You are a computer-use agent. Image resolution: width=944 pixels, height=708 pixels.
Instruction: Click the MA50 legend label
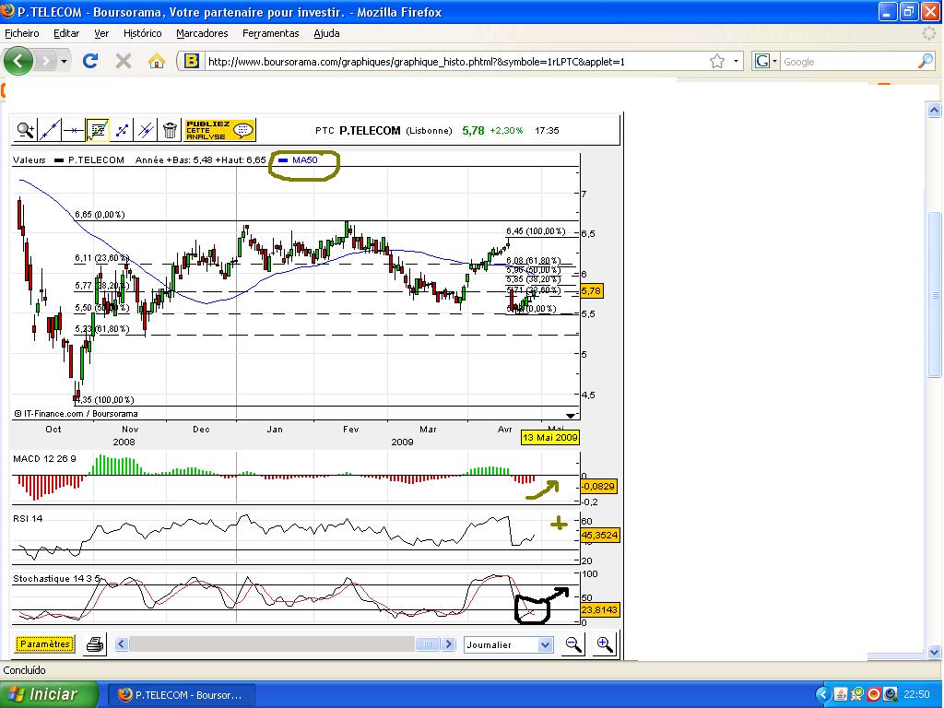[304, 160]
